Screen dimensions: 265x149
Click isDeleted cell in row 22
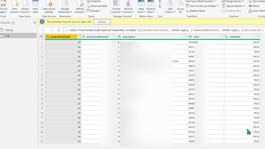(x=242, y=141)
